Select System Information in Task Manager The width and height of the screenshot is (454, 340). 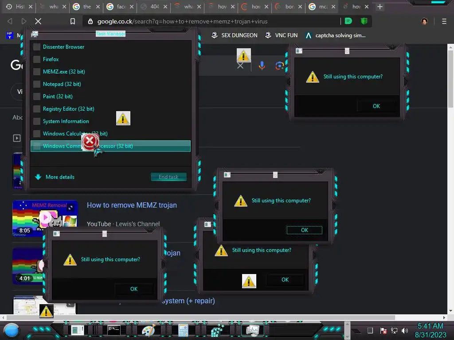[x=110, y=121]
